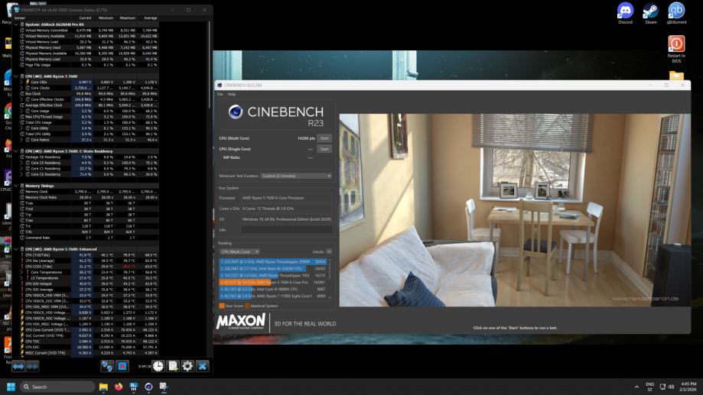The image size is (703, 395).
Task: Select the Restart to BIOS desktop icon
Action: 676,49
